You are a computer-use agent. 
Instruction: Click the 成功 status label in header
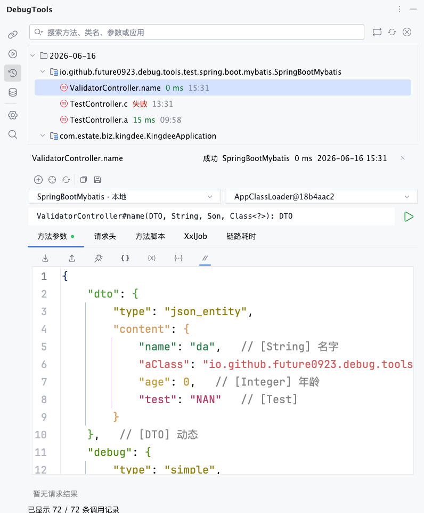[x=210, y=158]
